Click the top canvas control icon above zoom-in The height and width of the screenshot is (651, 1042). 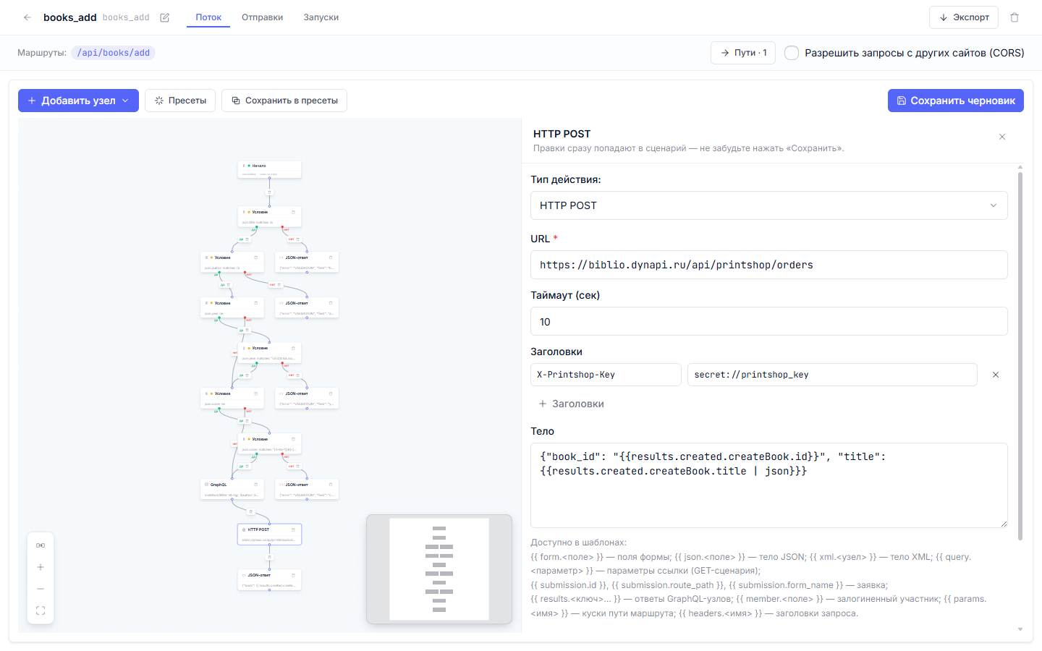(41, 545)
